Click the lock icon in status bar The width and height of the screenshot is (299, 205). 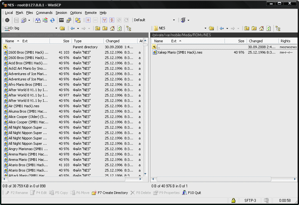[233, 200]
